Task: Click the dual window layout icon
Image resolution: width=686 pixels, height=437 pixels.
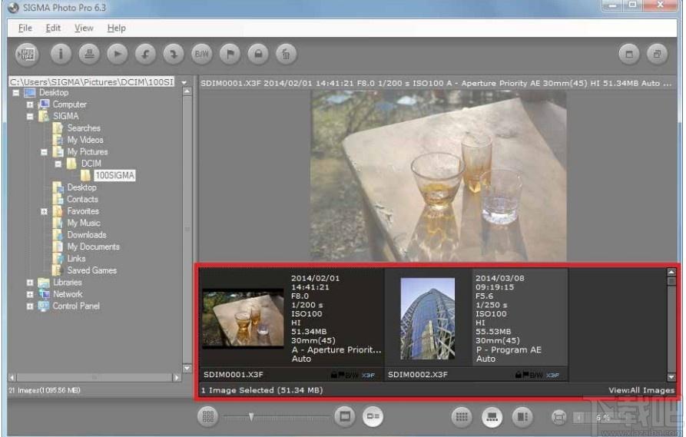Action: pos(657,55)
